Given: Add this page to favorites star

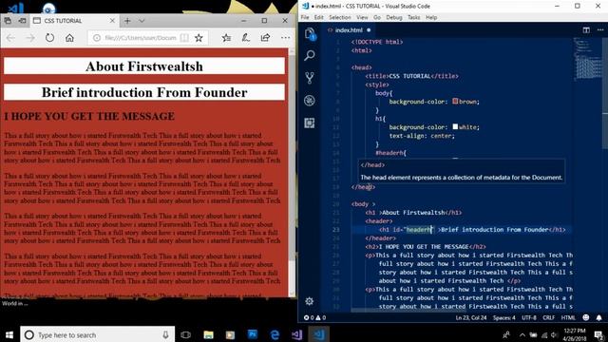Looking at the screenshot, I should [199, 38].
